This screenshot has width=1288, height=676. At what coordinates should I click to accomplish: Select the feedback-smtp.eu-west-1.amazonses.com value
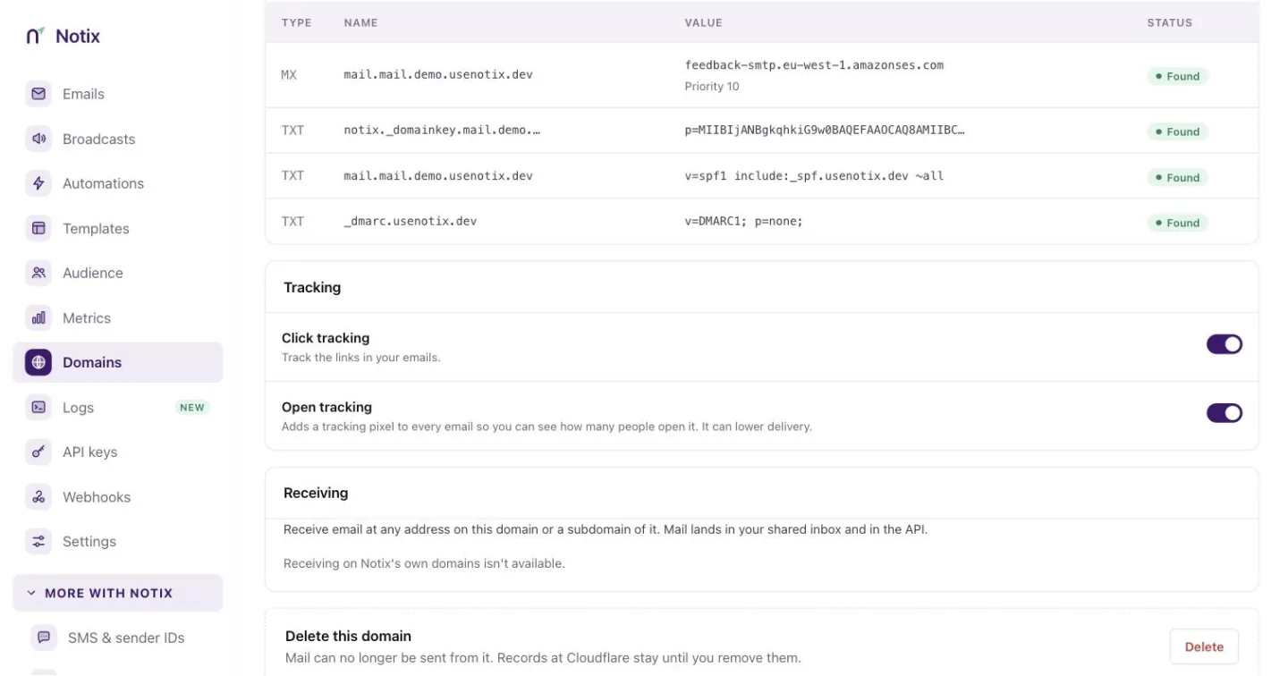pyautogui.click(x=814, y=64)
